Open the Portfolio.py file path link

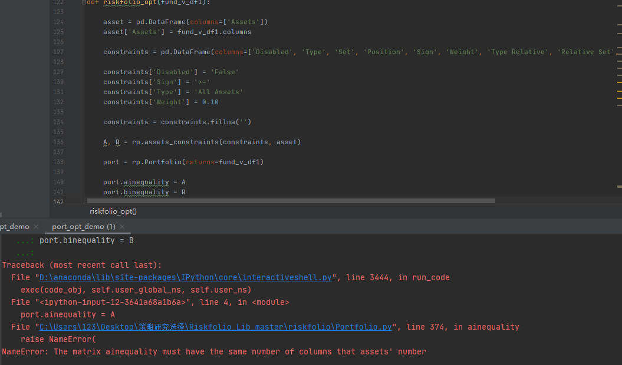(215, 327)
